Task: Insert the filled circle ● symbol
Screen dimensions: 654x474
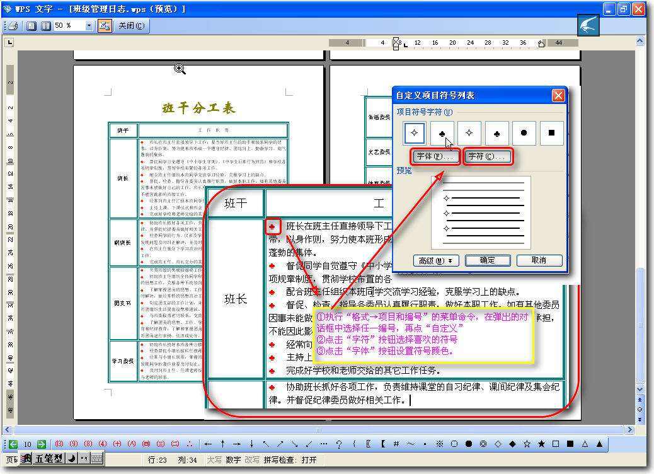Action: click(469, 444)
